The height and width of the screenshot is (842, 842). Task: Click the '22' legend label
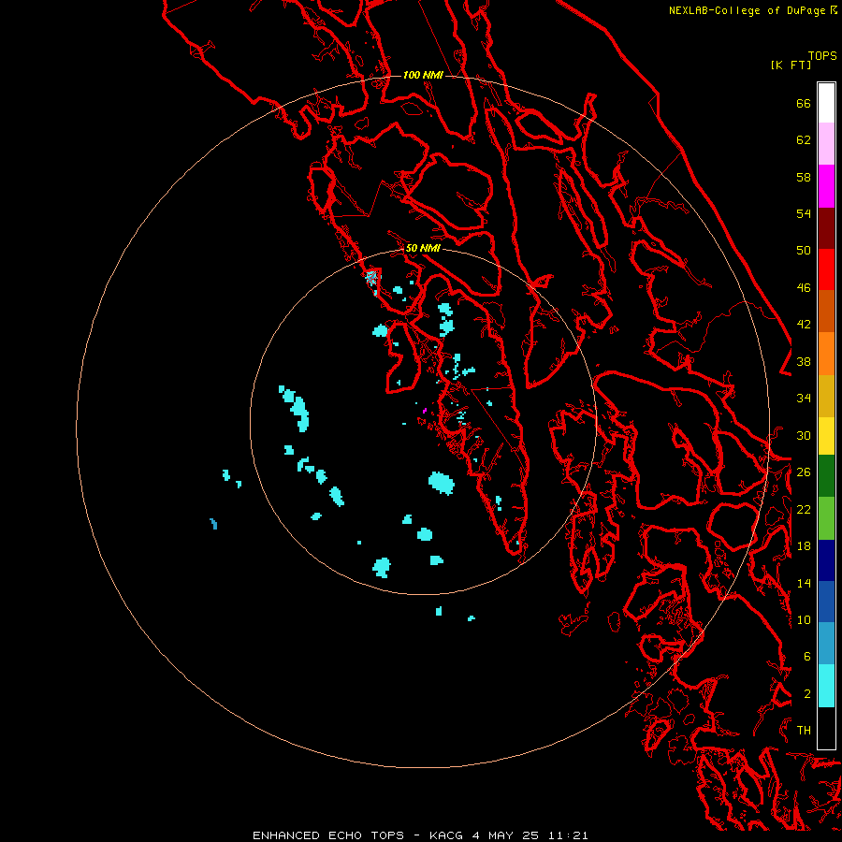pos(804,510)
